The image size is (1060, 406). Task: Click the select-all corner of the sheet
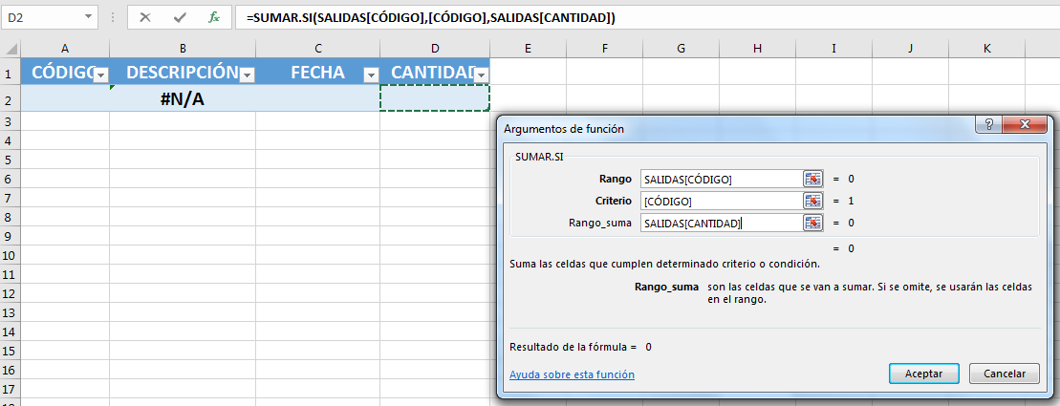(x=10, y=49)
